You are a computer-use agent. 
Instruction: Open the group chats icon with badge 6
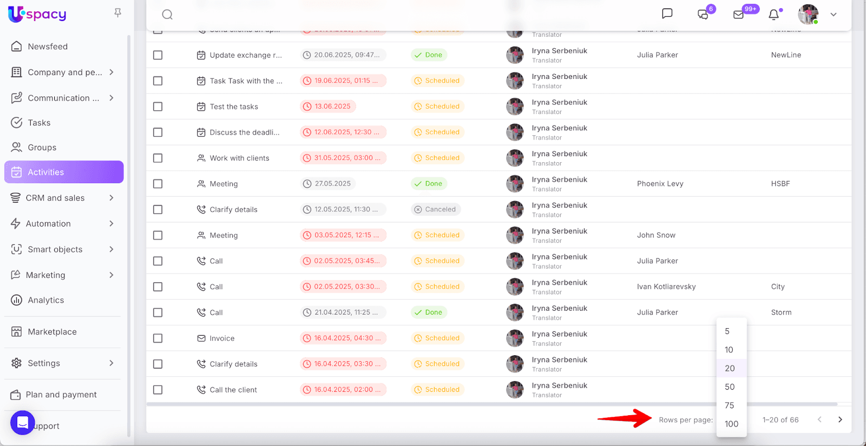[x=703, y=15]
